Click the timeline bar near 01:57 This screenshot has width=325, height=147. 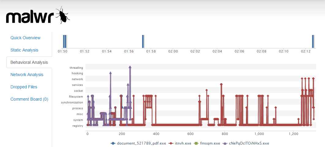coord(143,41)
